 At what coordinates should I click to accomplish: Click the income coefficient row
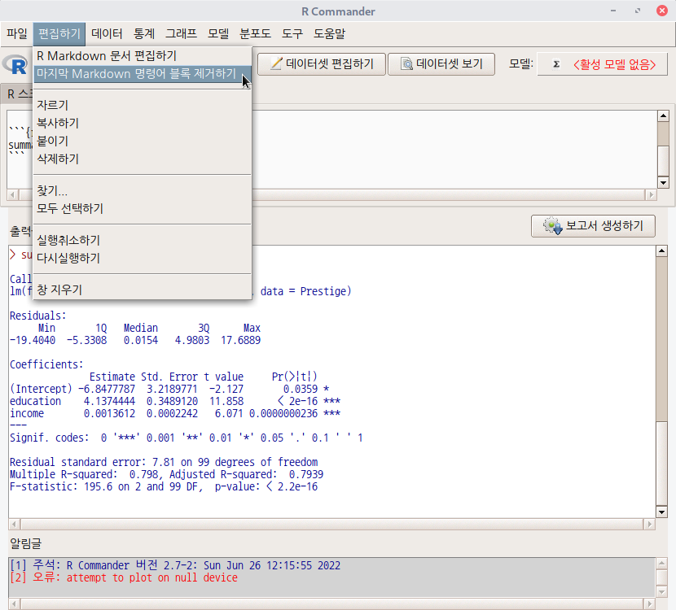pos(175,413)
